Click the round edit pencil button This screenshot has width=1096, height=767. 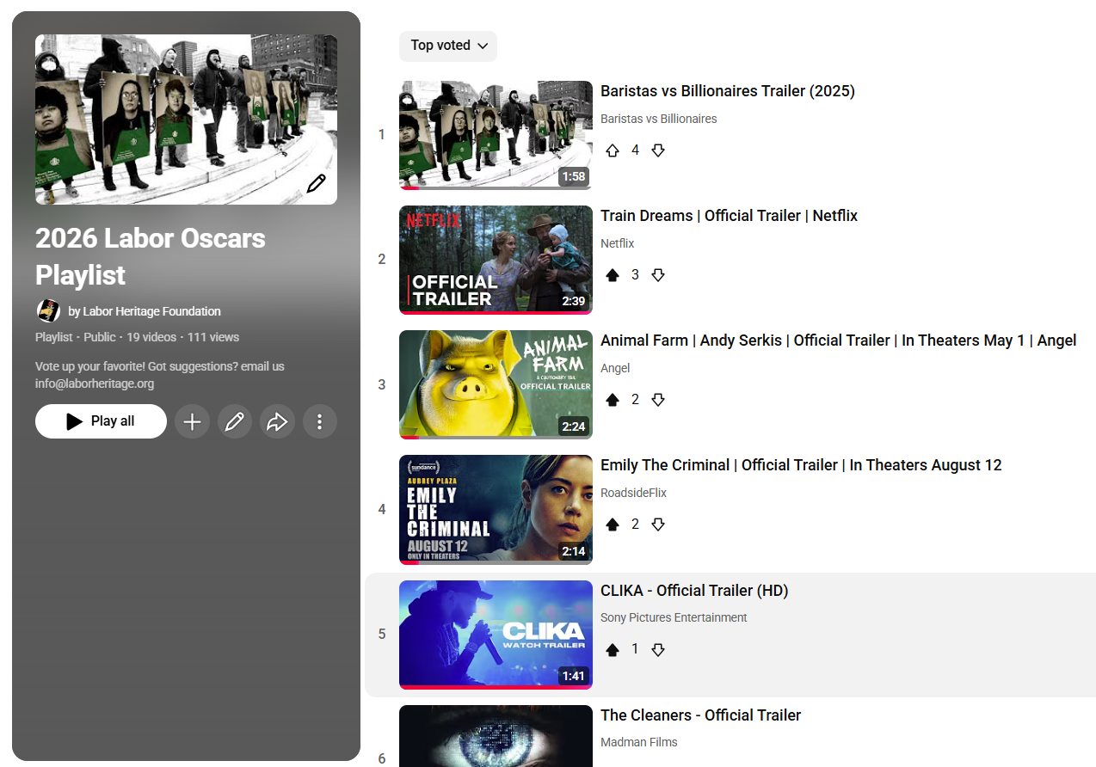click(234, 421)
